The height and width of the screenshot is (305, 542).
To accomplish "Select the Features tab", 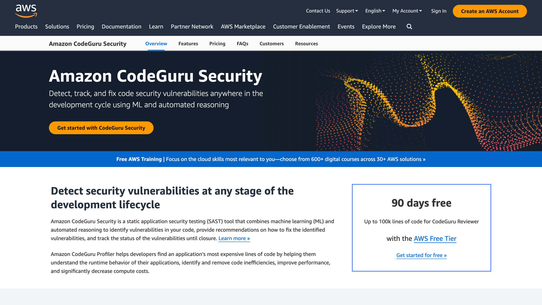I will pyautogui.click(x=188, y=43).
